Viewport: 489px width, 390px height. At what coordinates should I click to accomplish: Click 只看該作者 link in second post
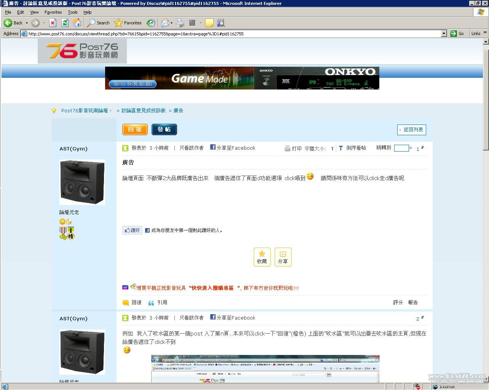click(191, 318)
